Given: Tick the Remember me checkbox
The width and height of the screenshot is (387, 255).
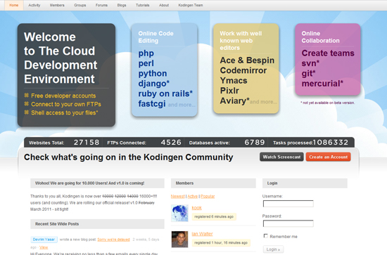Looking at the screenshot, I should 265,236.
